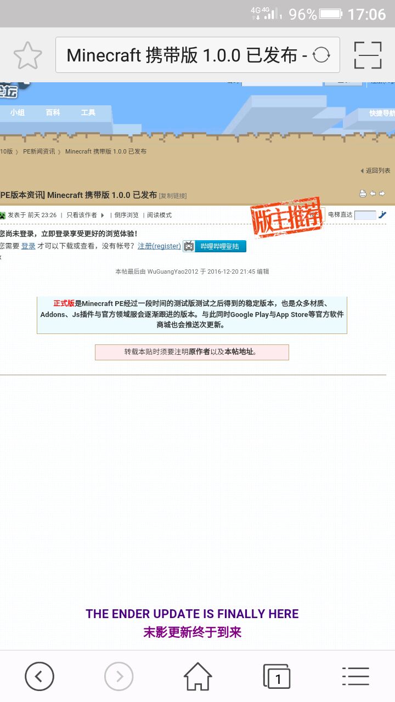Click the 登录 login link
This screenshot has height=702, width=395.
(29, 246)
